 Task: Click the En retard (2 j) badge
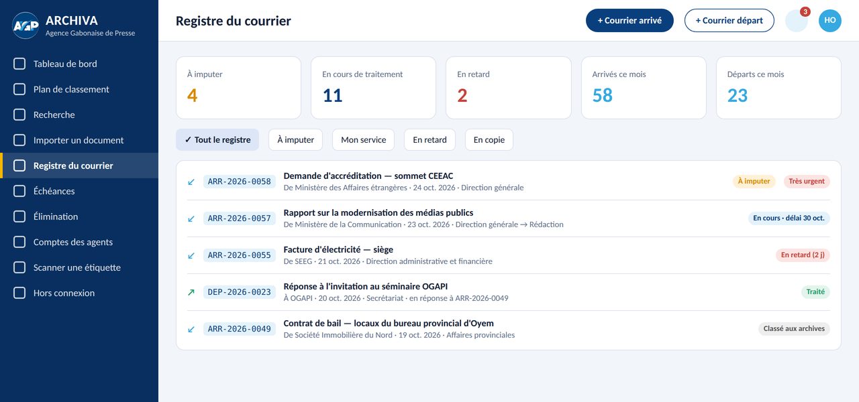tap(803, 255)
